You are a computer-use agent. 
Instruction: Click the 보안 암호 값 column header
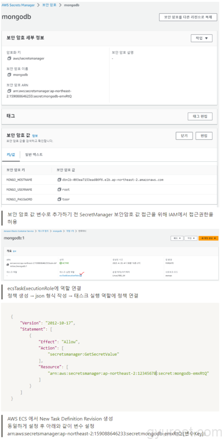[x=65, y=170]
